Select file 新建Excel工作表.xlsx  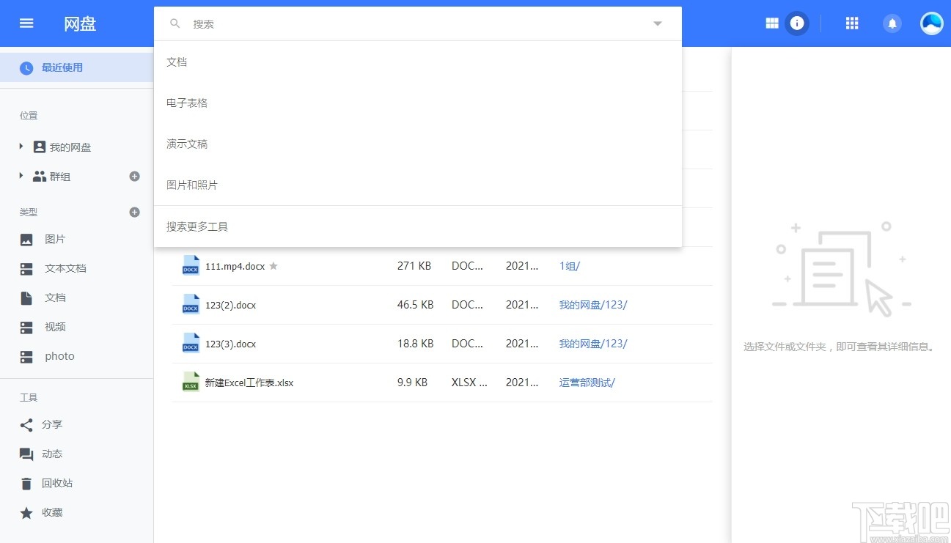click(249, 383)
